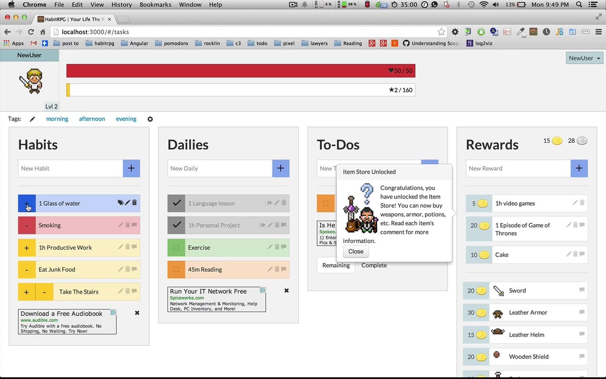The image size is (606, 379).
Task: Edit the '1 Glass of water' habit with pencil icon
Action: tap(127, 203)
